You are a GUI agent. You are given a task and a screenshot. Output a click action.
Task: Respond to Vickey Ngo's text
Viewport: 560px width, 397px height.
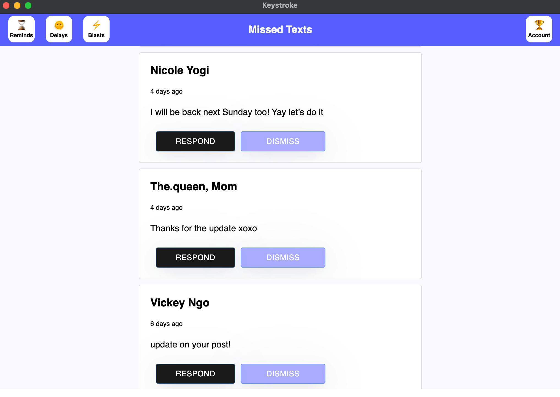pyautogui.click(x=195, y=374)
